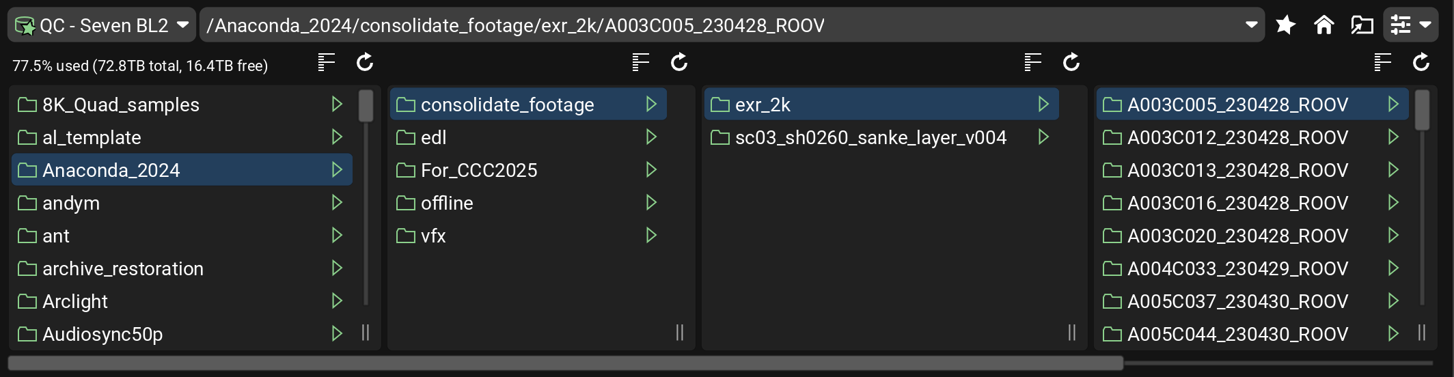Click the folder link icon beside home
The height and width of the screenshot is (377, 1454).
tap(1362, 25)
